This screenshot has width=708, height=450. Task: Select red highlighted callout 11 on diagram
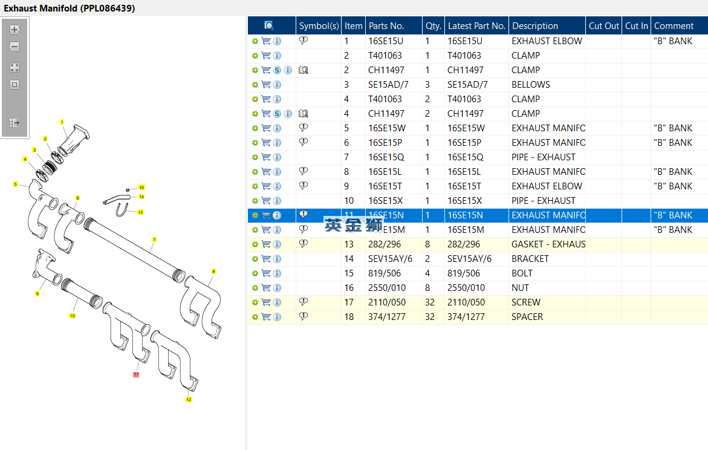pos(136,374)
